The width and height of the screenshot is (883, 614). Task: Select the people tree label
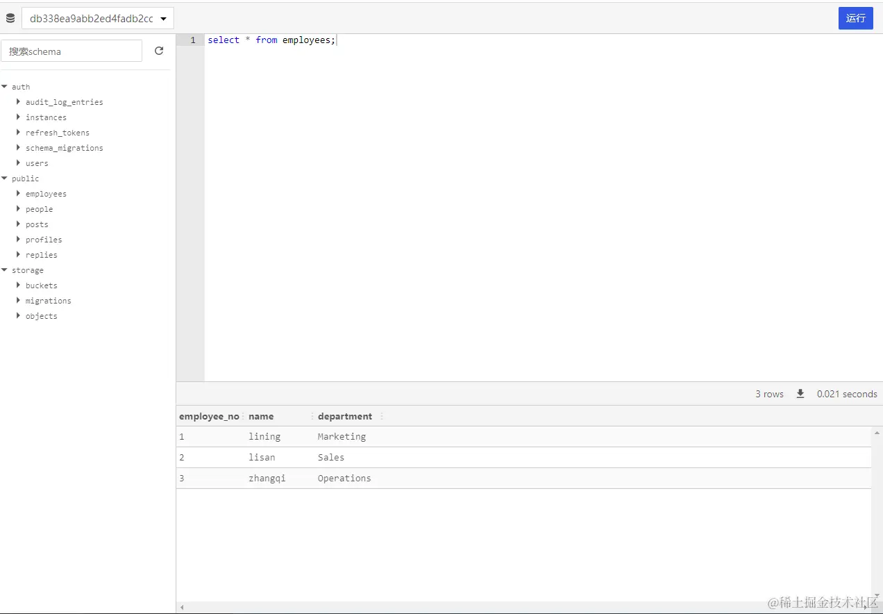[40, 209]
